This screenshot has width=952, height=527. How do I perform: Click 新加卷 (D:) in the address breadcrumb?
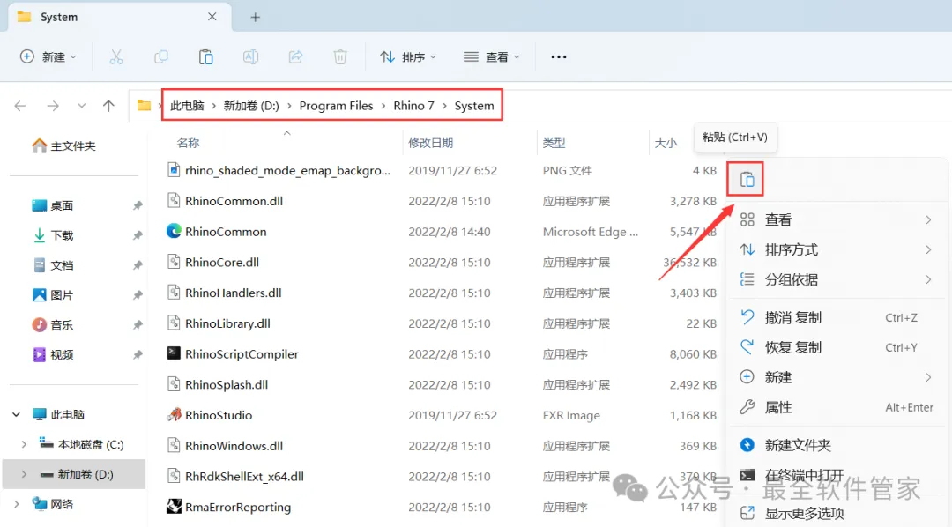click(x=251, y=106)
